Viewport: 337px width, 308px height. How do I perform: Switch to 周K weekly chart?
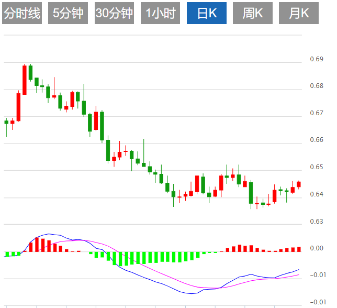pyautogui.click(x=253, y=13)
